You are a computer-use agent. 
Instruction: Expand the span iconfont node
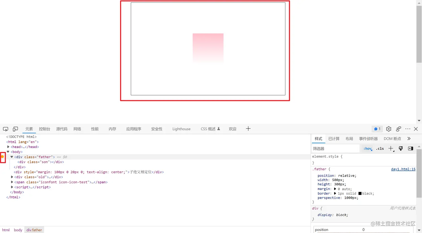(12, 182)
